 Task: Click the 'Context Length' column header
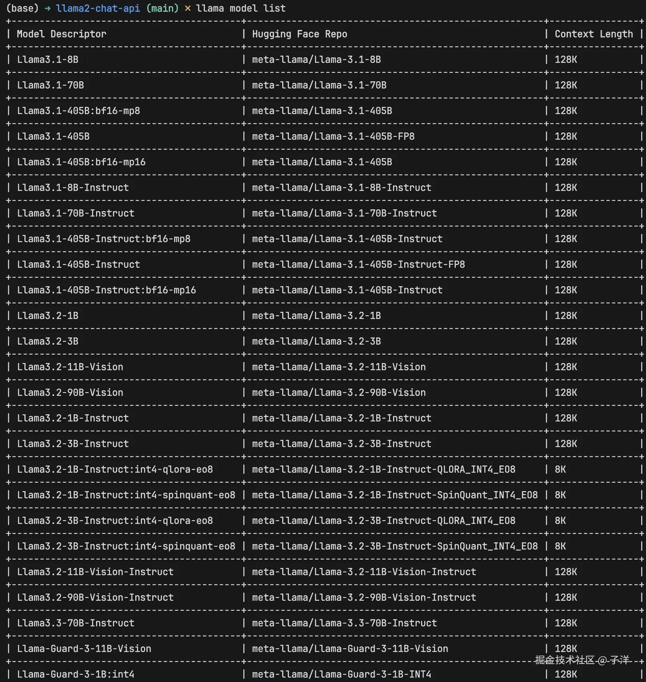tap(594, 34)
